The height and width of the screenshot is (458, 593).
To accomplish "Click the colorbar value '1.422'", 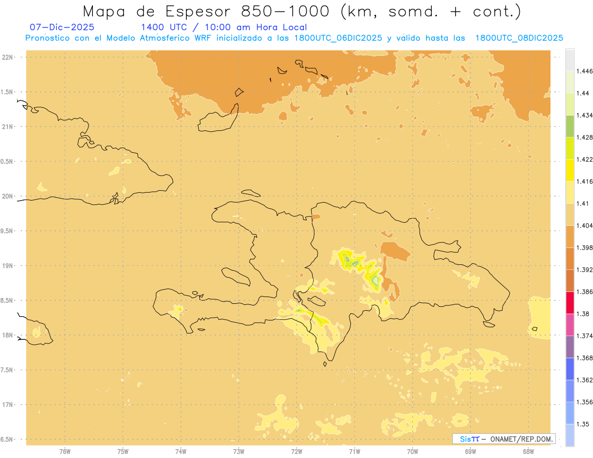I will (x=586, y=159).
